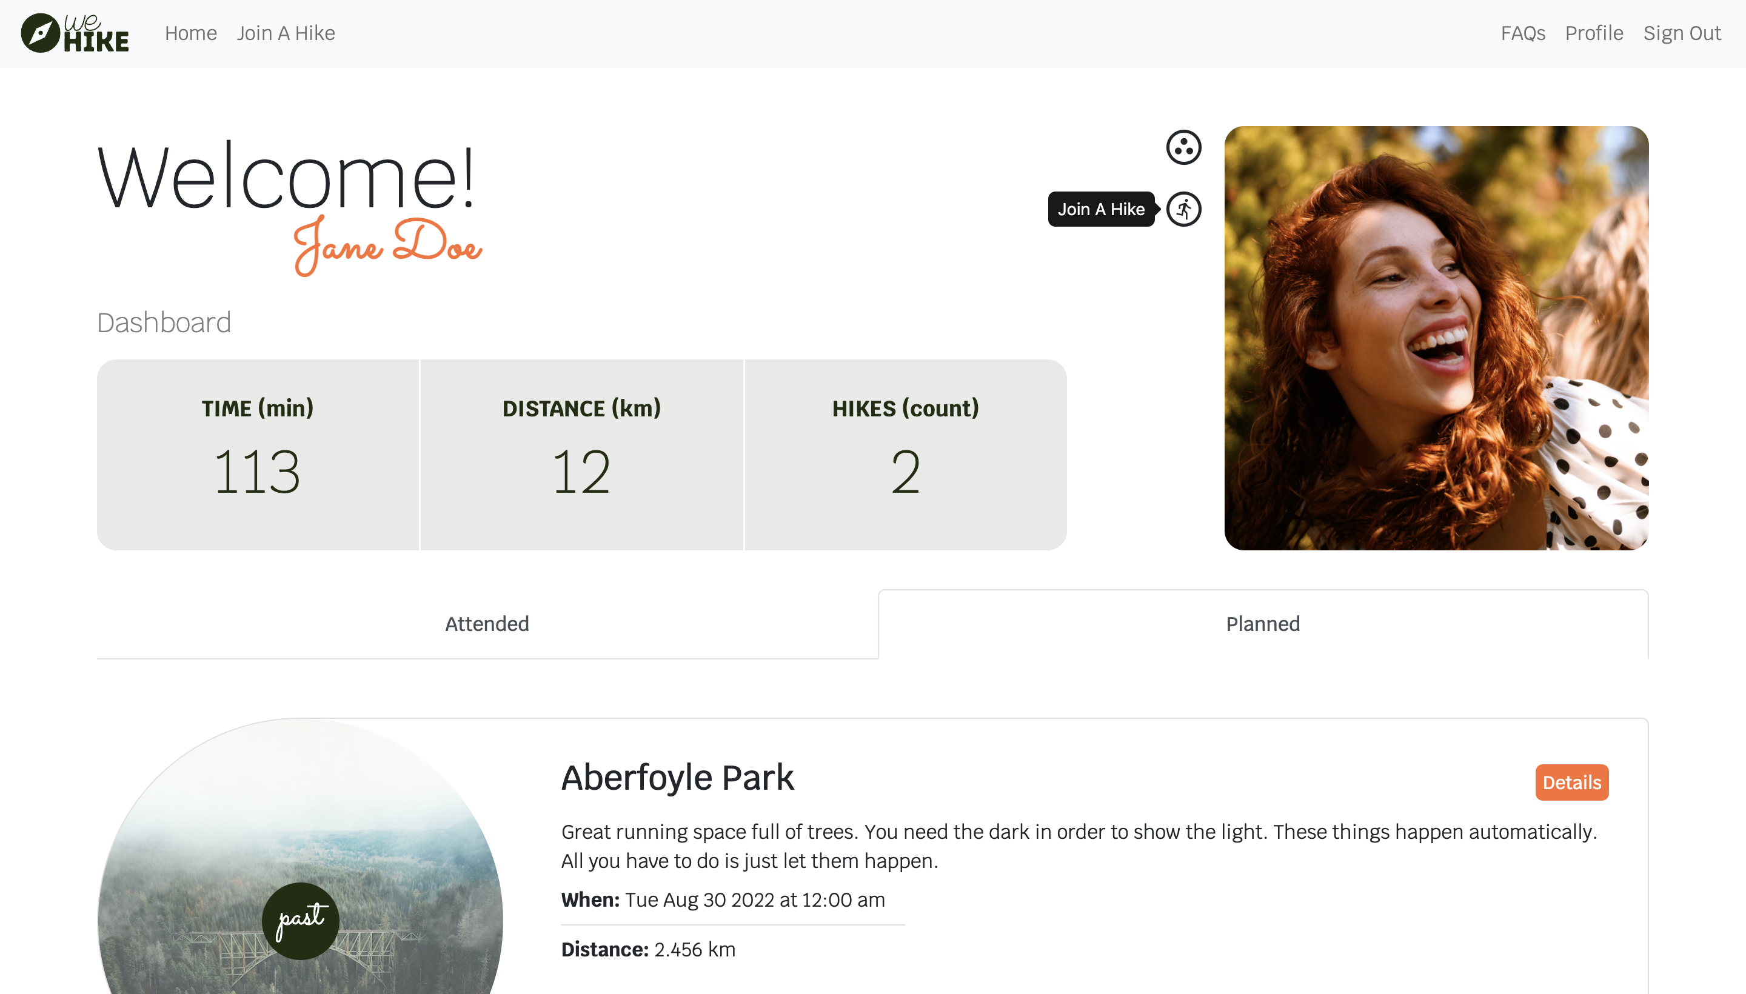Viewport: 1746px width, 994px height.
Task: Click the Profile menu item
Action: pyautogui.click(x=1595, y=32)
